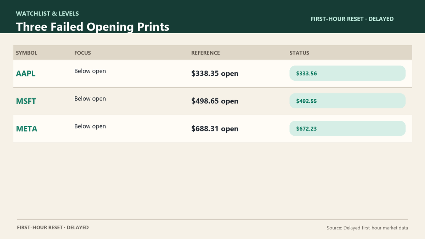Click the SYMBOL column header

click(27, 53)
